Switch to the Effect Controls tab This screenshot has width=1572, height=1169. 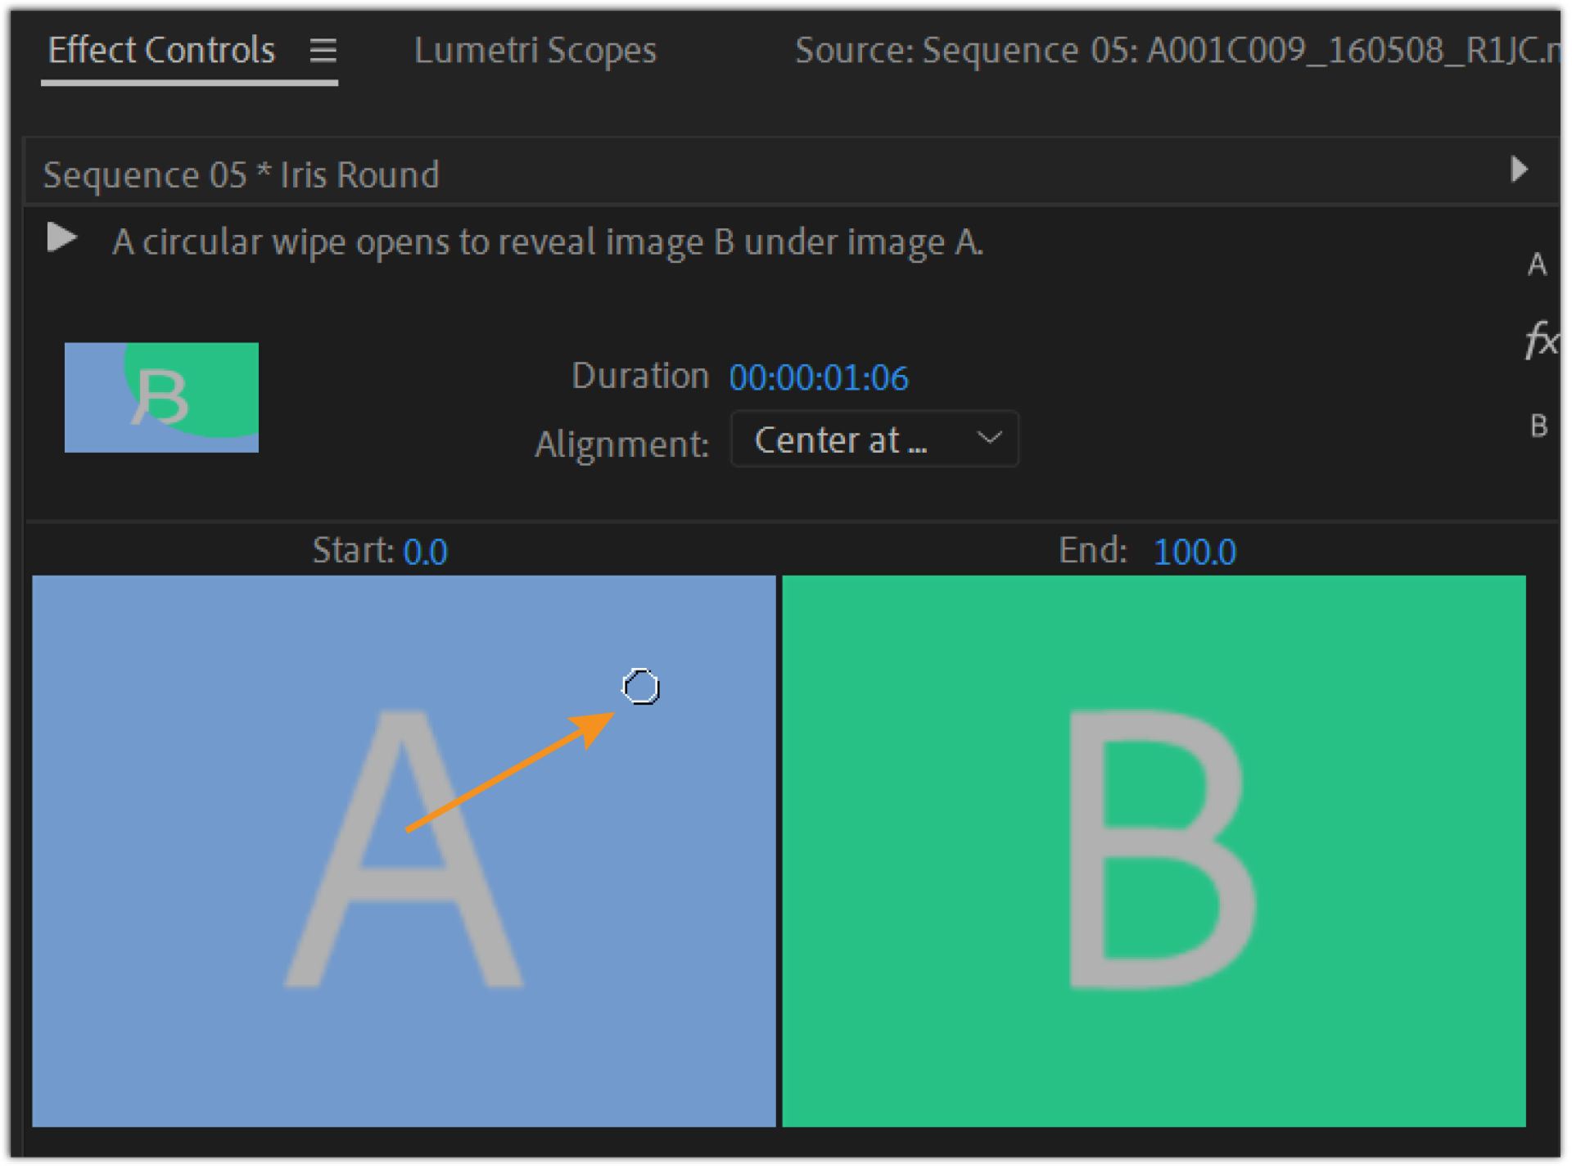point(161,51)
